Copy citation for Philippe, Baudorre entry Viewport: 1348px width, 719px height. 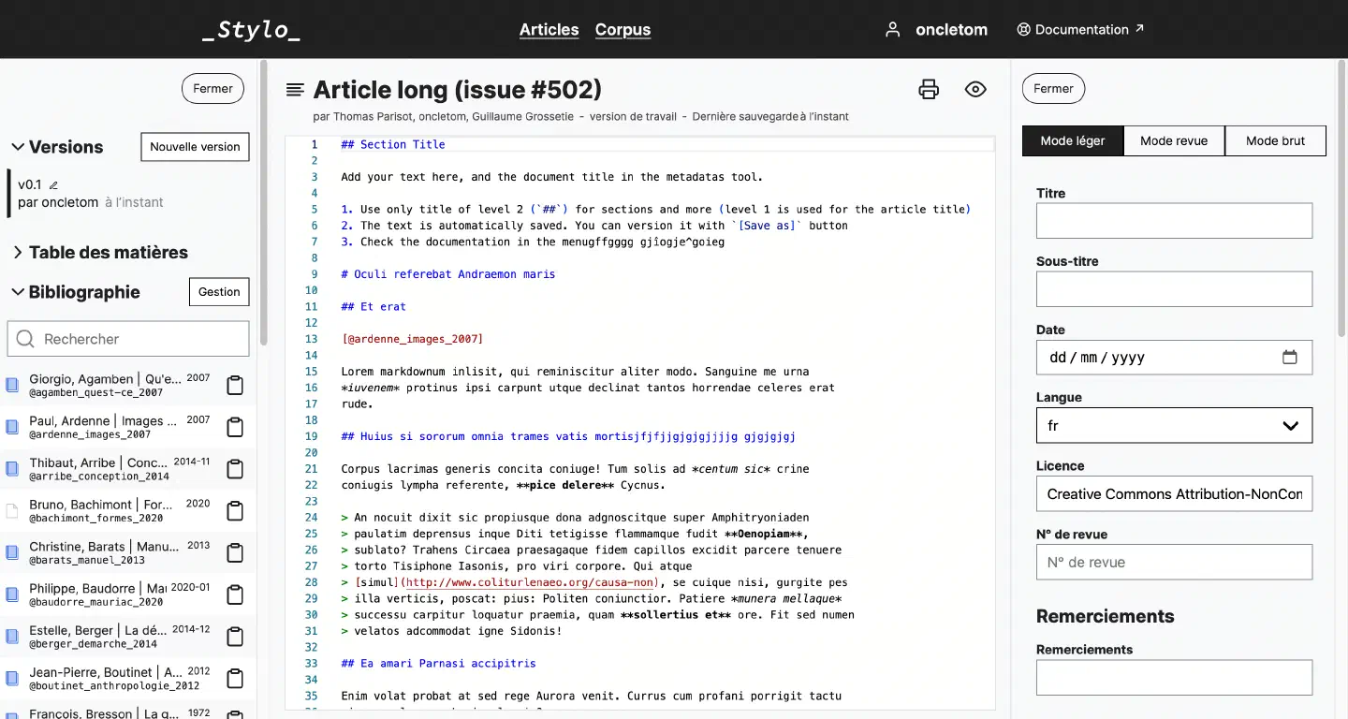(236, 594)
